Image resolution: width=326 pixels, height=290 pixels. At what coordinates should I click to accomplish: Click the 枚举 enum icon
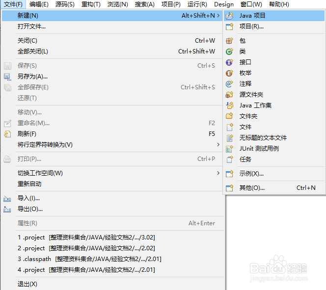click(230, 73)
